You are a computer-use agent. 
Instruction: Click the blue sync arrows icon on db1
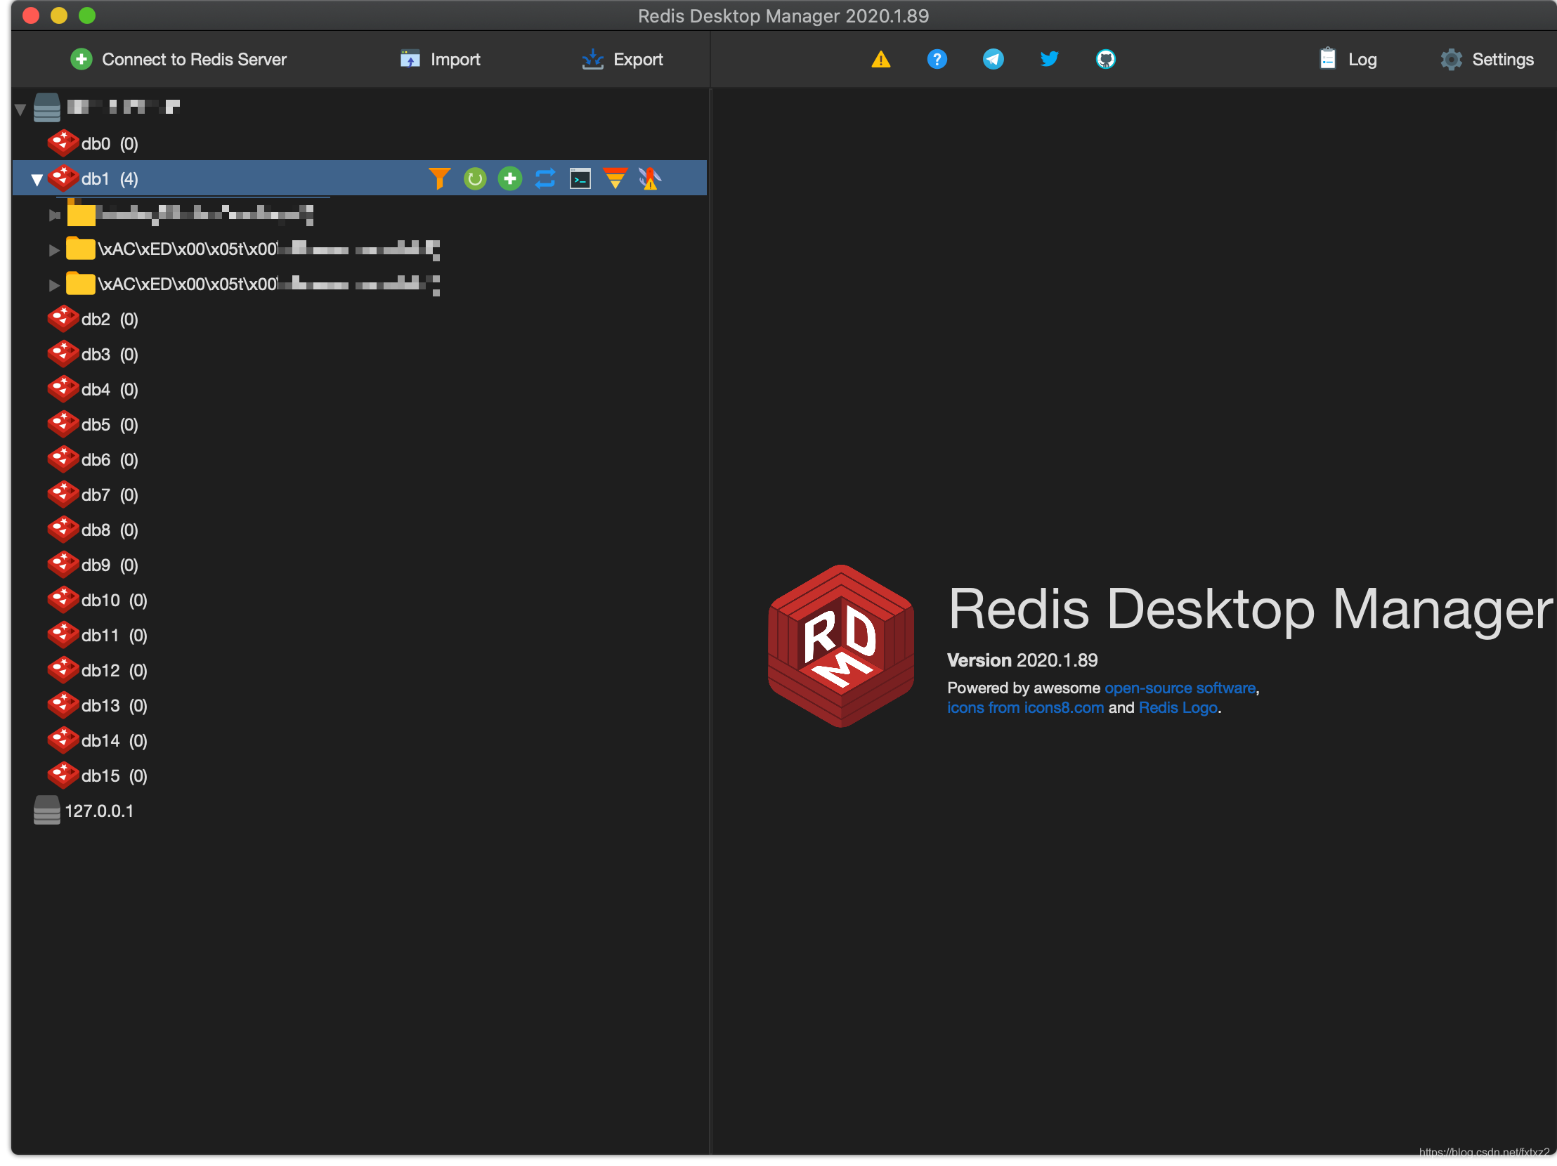pyautogui.click(x=545, y=178)
